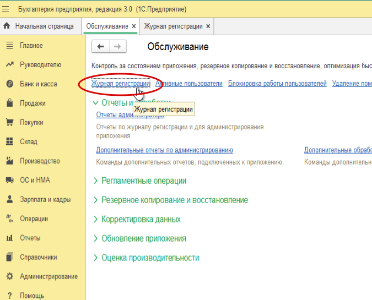This screenshot has width=372, height=300.
Task: Open Продажи shopping bag icon
Action: (9, 103)
